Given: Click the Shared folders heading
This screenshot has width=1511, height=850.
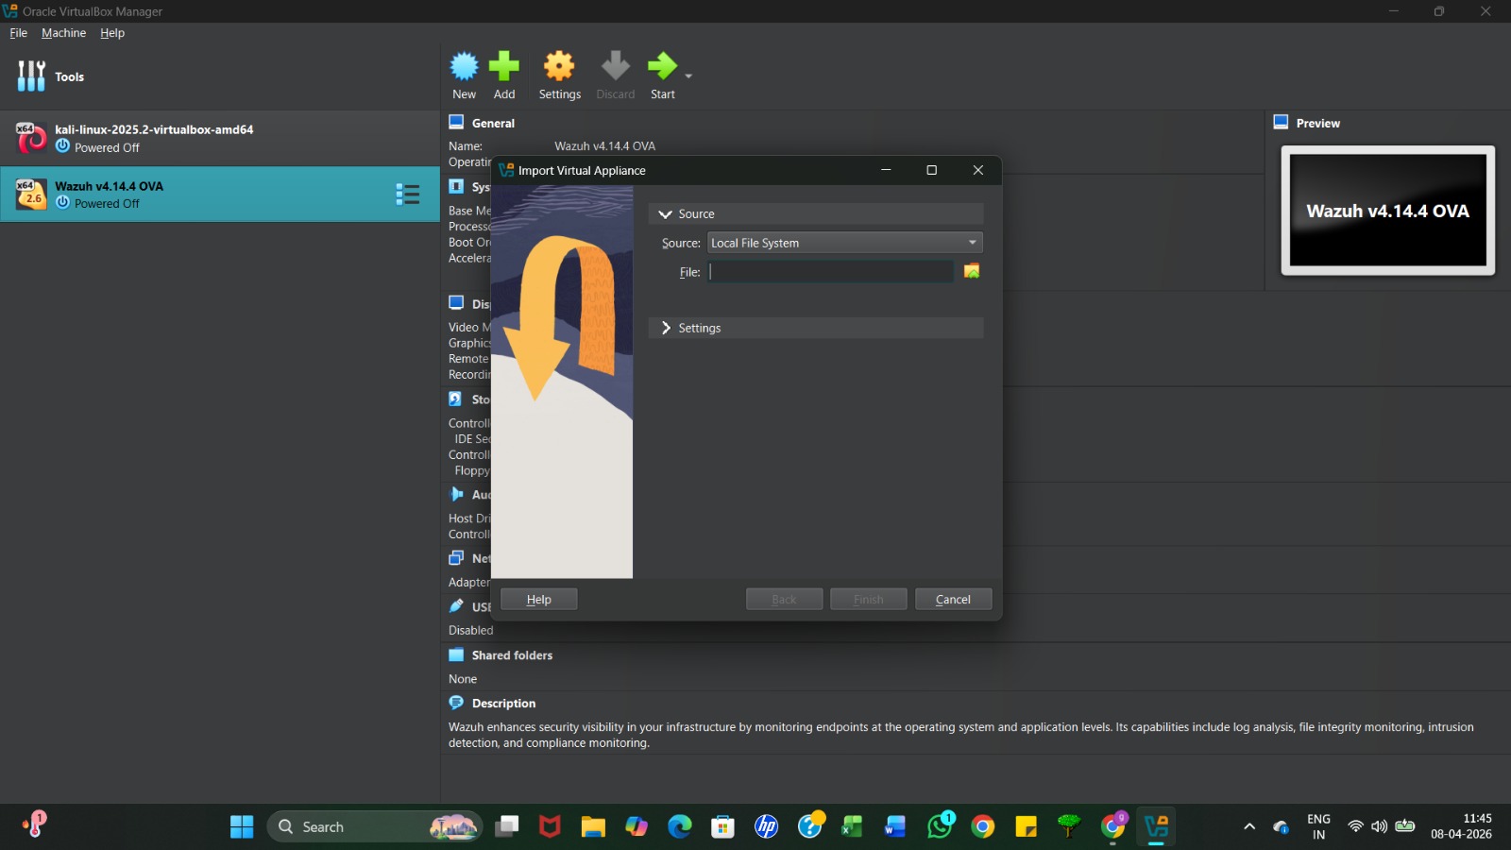Looking at the screenshot, I should [512, 655].
